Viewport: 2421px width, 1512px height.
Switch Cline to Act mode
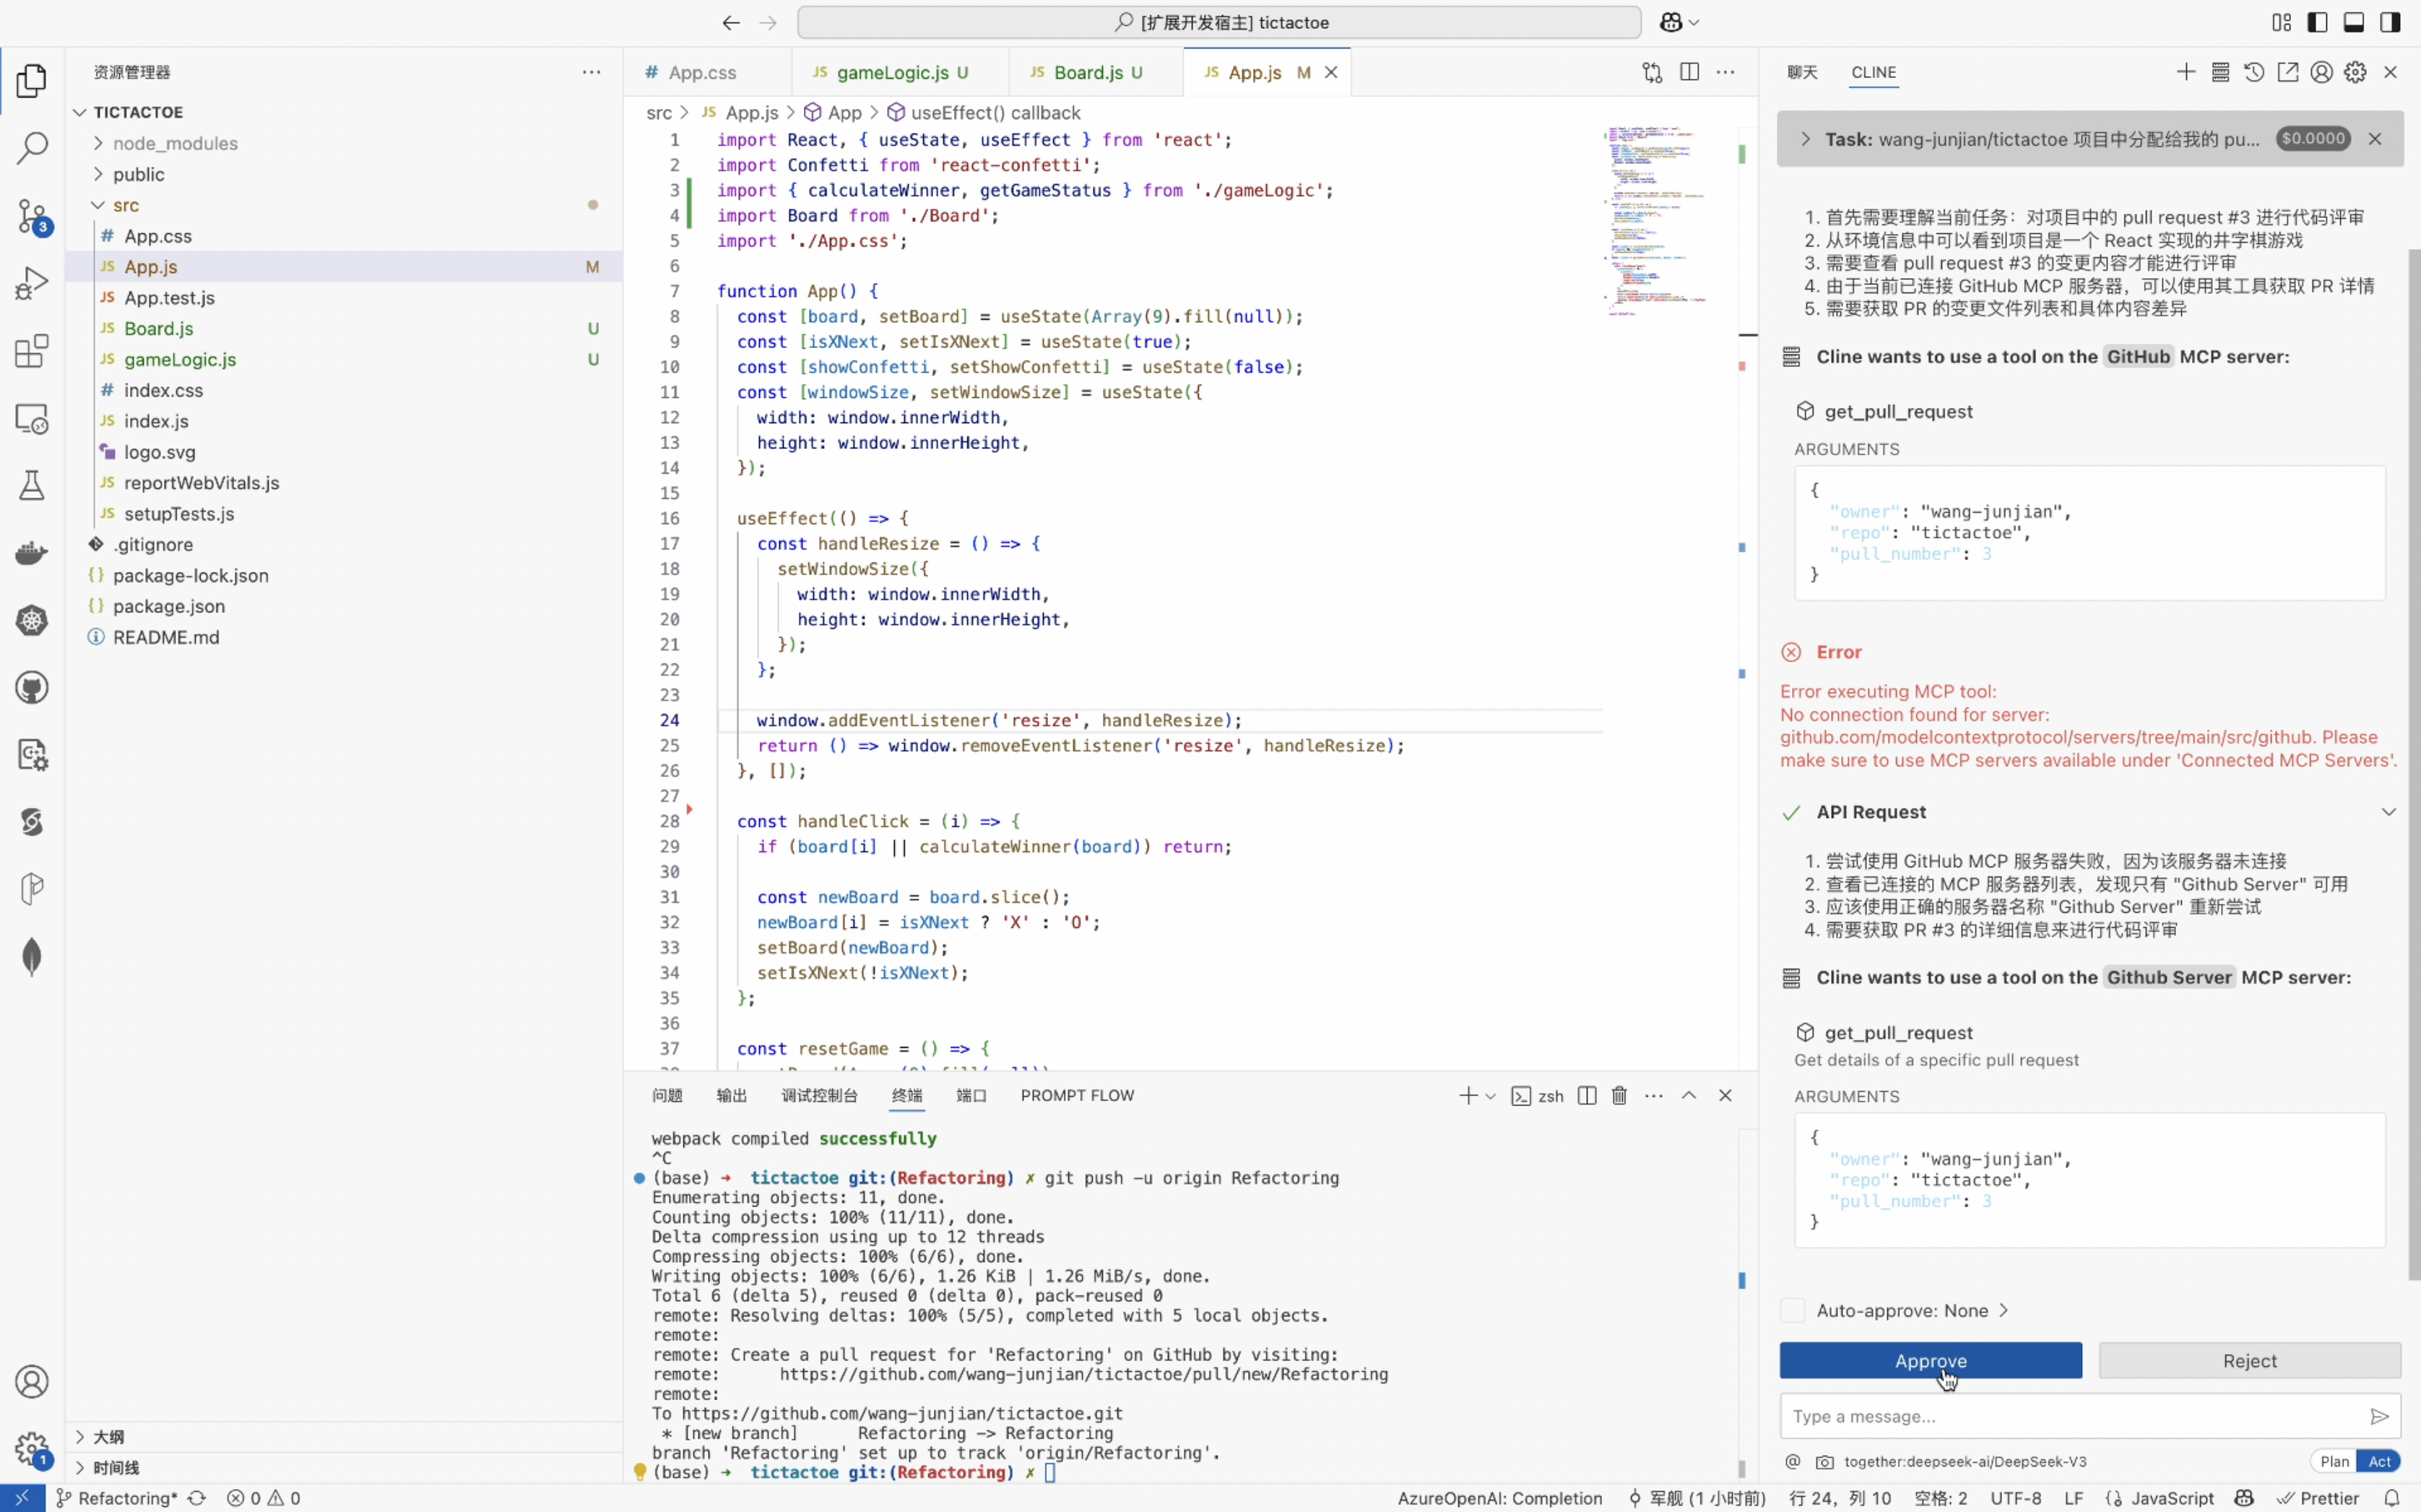click(2379, 1461)
